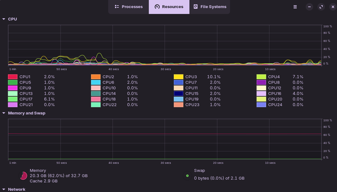Click the Resources tab gauge icon
Screen dimensions: 337x192
point(157,7)
